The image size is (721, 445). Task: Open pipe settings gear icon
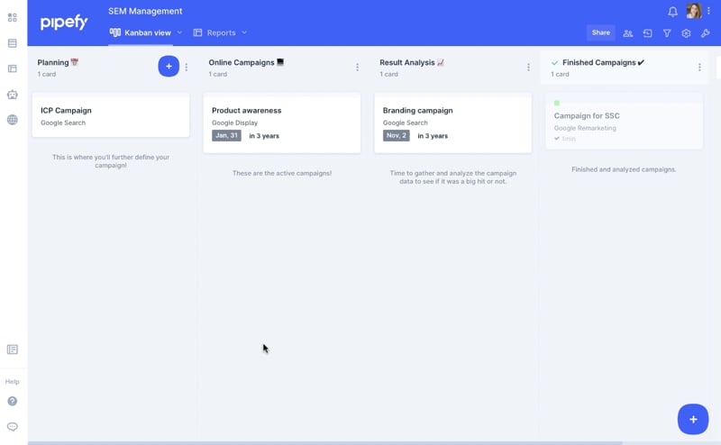point(686,33)
